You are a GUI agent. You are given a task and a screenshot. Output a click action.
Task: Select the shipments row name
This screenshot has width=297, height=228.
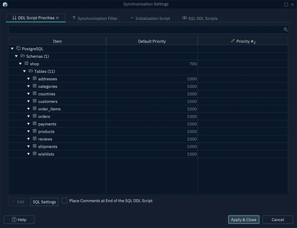point(48,147)
